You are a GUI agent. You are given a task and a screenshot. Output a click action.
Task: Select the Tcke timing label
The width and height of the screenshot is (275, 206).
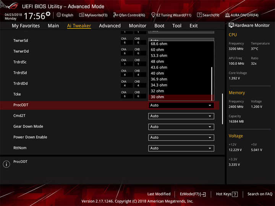pyautogui.click(x=17, y=94)
